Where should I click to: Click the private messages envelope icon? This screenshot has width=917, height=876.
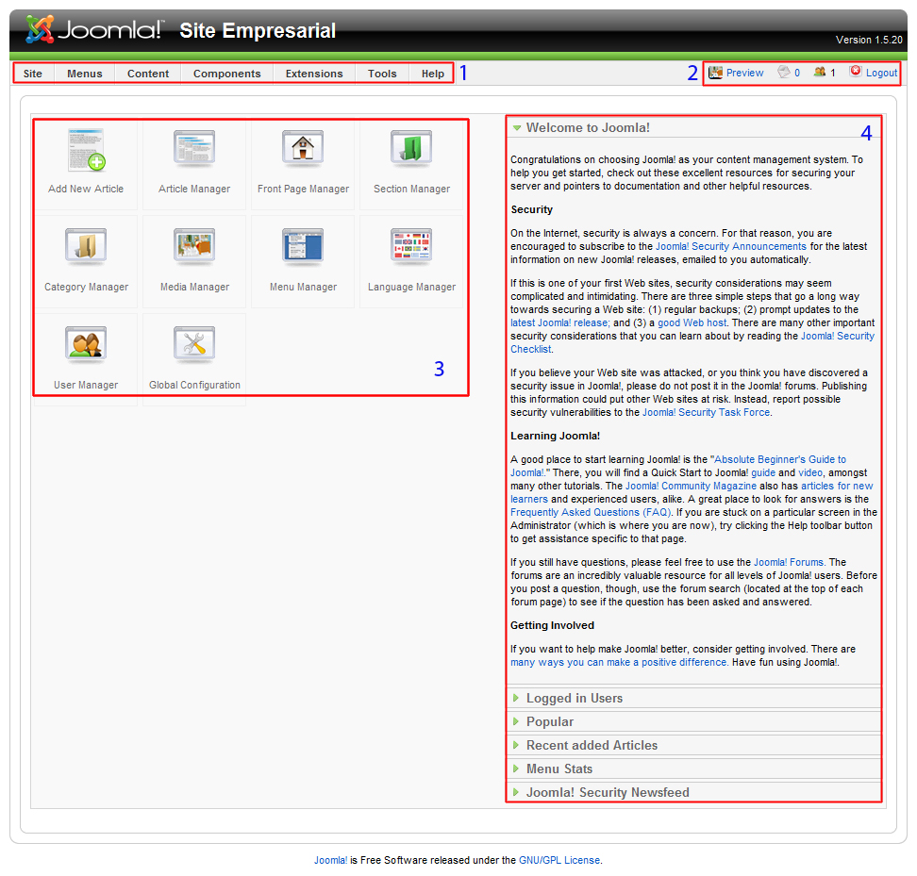[784, 72]
